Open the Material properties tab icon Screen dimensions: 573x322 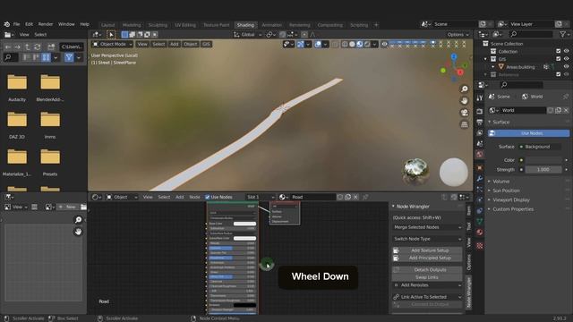(x=480, y=233)
